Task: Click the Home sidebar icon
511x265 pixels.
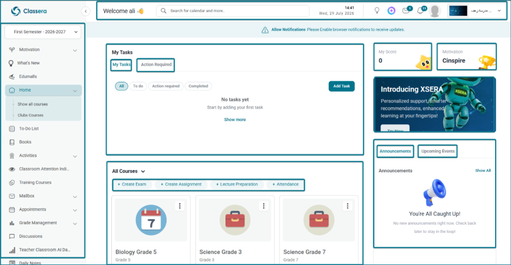Action: (12, 90)
